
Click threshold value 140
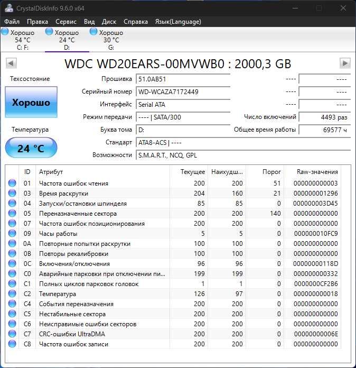point(275,213)
